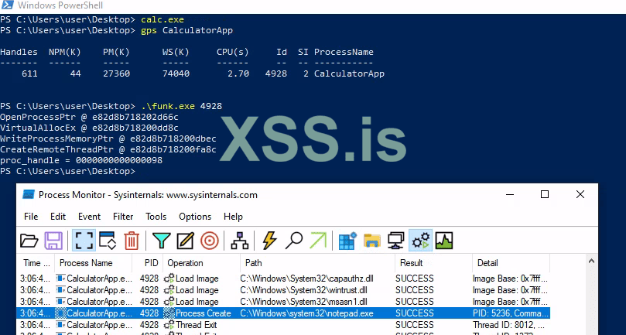Open the Options menu
Screen dimensions: 626x335
point(195,217)
